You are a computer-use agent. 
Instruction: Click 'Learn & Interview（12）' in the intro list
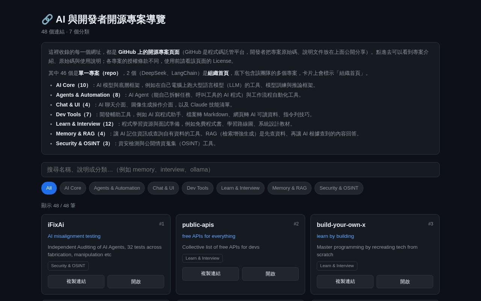[x=86, y=124]
